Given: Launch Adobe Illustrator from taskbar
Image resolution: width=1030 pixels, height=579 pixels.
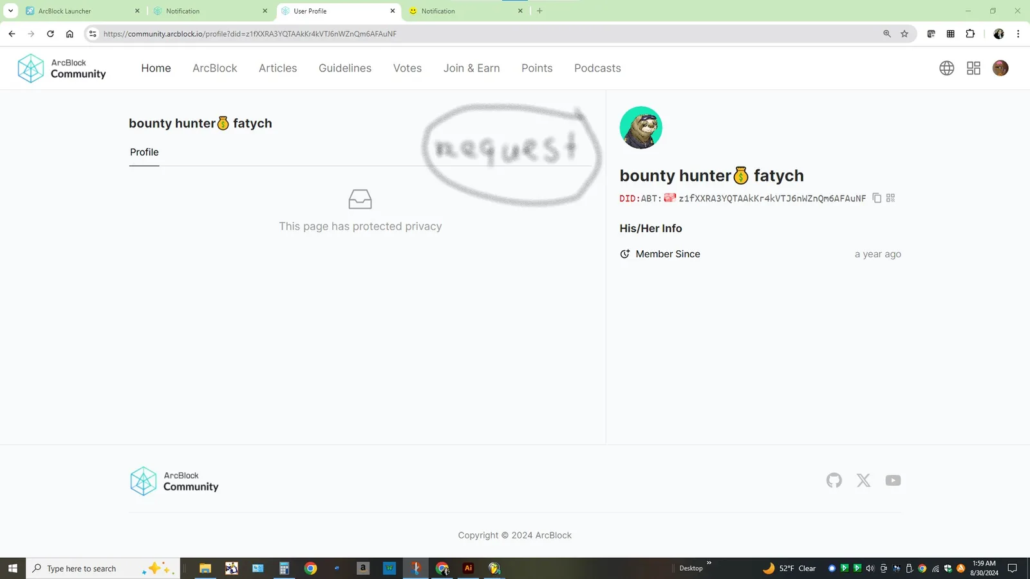Looking at the screenshot, I should click(x=469, y=568).
